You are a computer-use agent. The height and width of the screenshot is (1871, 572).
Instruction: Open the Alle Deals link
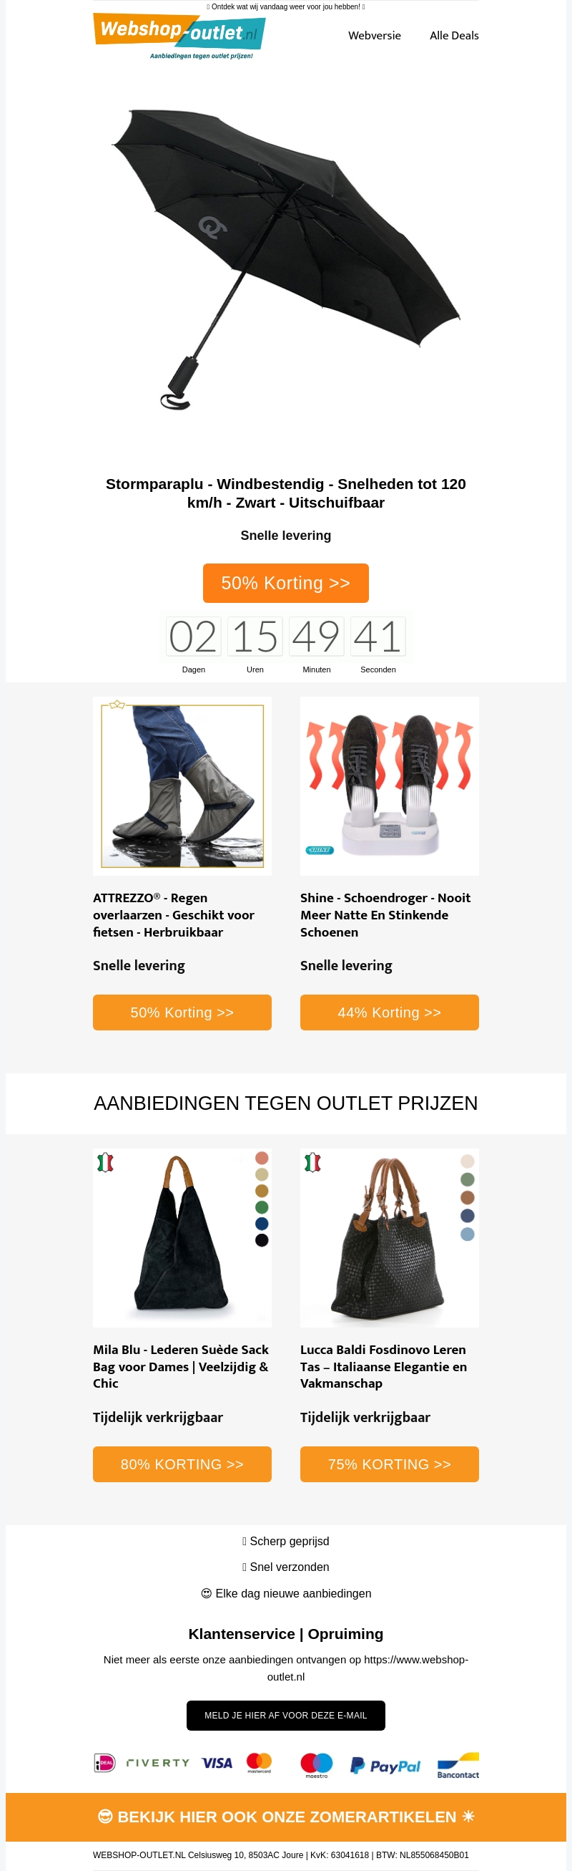(454, 36)
